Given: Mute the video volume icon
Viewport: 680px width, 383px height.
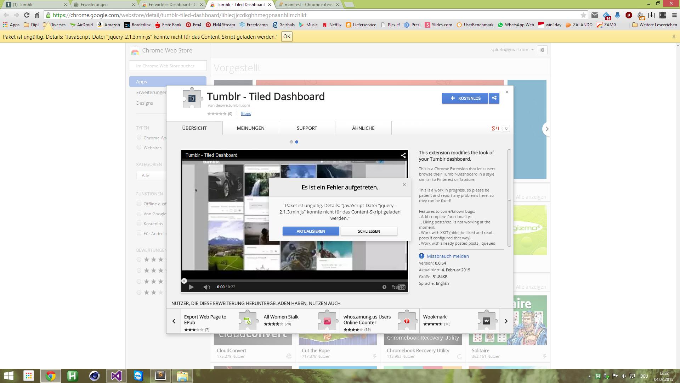Looking at the screenshot, I should coord(207,287).
